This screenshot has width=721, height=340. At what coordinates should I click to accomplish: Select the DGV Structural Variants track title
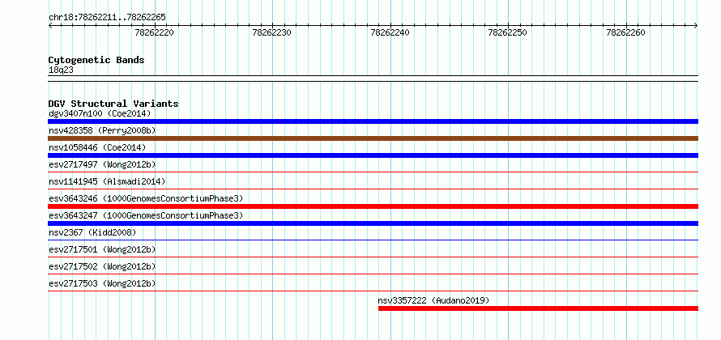pyautogui.click(x=113, y=104)
